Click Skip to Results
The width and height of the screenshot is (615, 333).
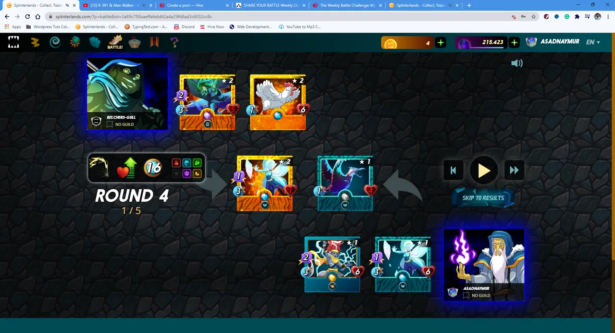point(483,197)
